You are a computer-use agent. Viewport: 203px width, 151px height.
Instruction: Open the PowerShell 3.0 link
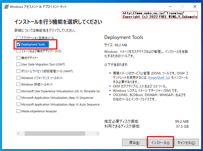pos(159,78)
